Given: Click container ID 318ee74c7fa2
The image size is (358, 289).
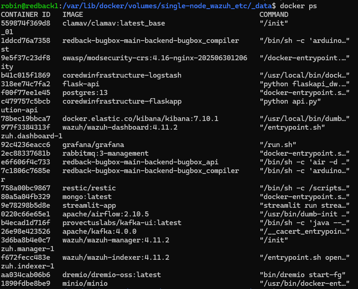Looking at the screenshot, I should 26,84.
